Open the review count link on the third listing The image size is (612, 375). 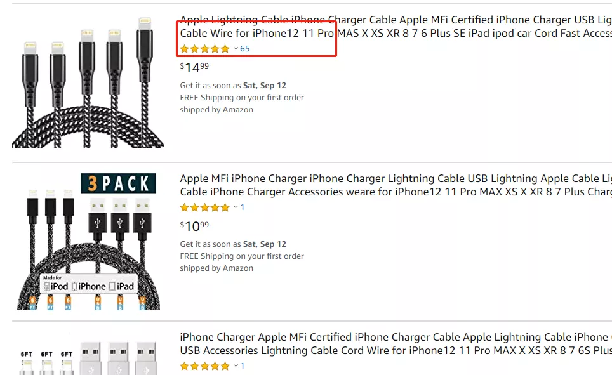click(243, 366)
